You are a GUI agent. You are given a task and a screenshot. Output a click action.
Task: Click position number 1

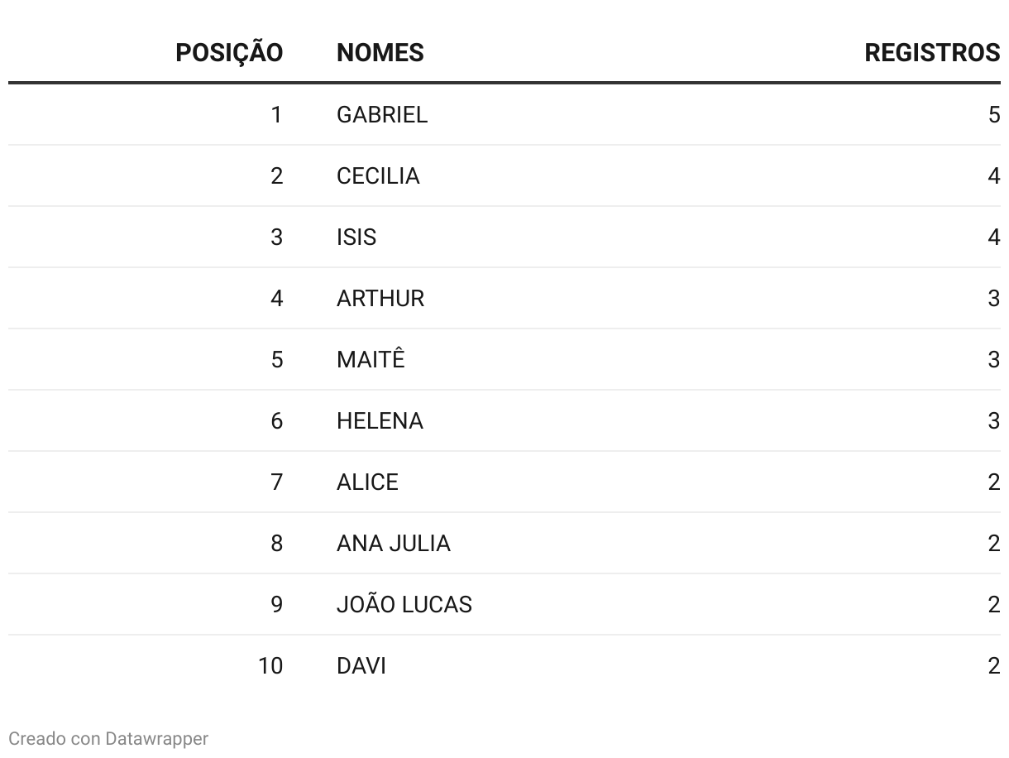277,114
